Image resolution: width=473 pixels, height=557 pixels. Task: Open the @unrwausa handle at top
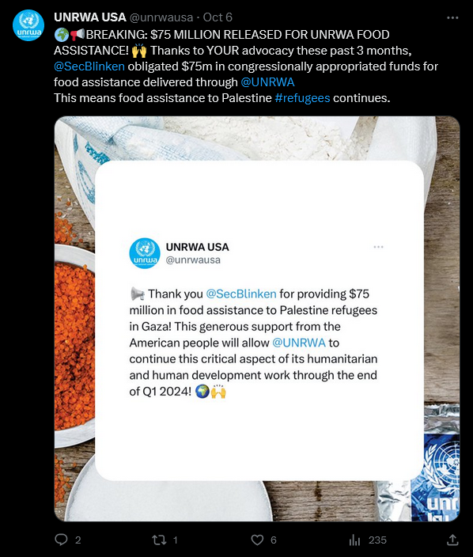click(x=161, y=17)
